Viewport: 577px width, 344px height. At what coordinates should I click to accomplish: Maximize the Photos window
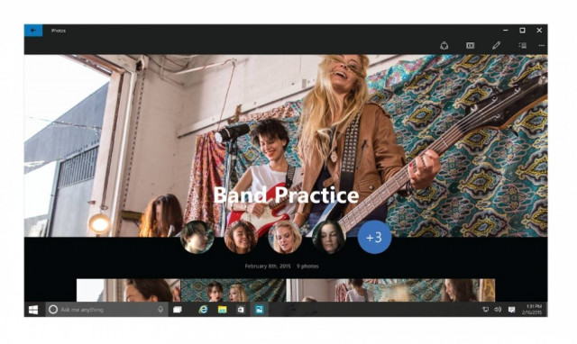522,31
